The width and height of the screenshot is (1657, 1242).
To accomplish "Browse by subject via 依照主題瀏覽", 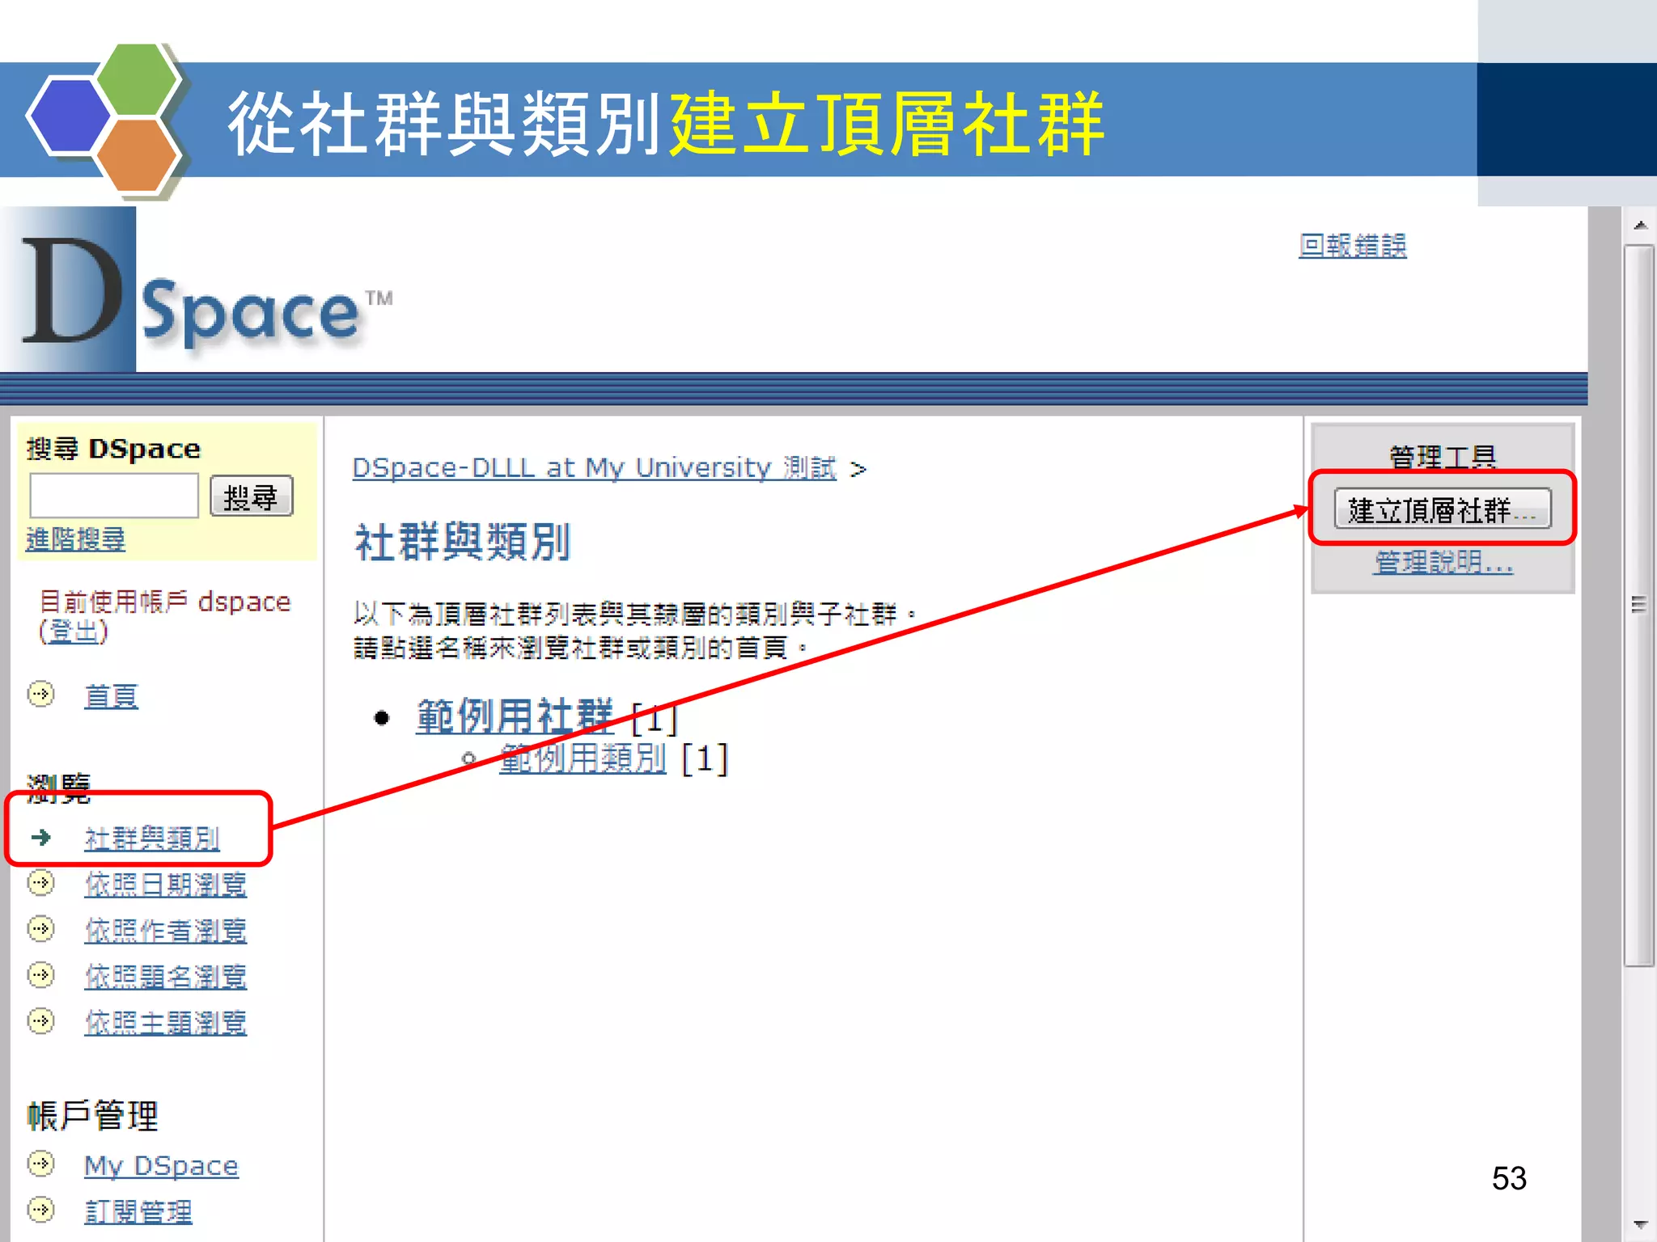I will tap(166, 1023).
